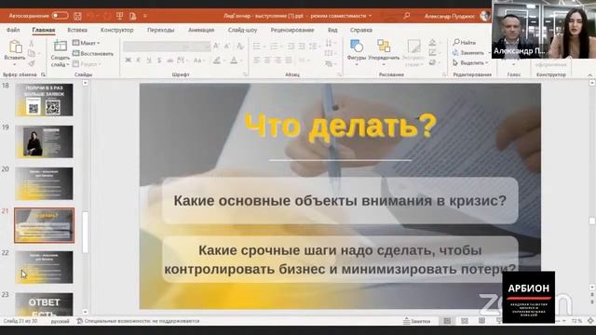Increase list indent level icon
Image resolution: width=596 pixels, height=335 pixels.
coord(302,47)
